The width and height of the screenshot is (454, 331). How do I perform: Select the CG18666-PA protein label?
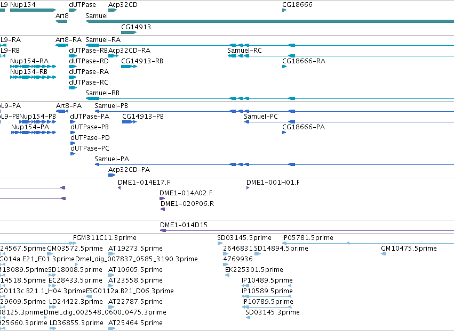(304, 127)
